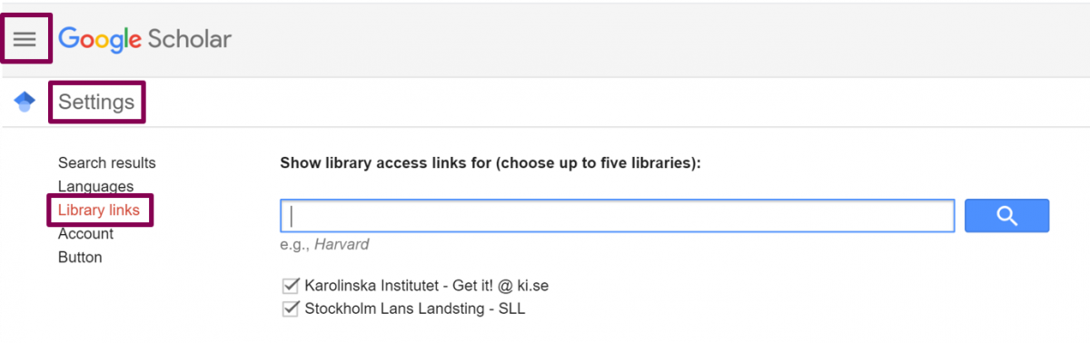Click the 'e.g., Harvard' hint text
This screenshot has height=343, width=1090.
point(324,245)
